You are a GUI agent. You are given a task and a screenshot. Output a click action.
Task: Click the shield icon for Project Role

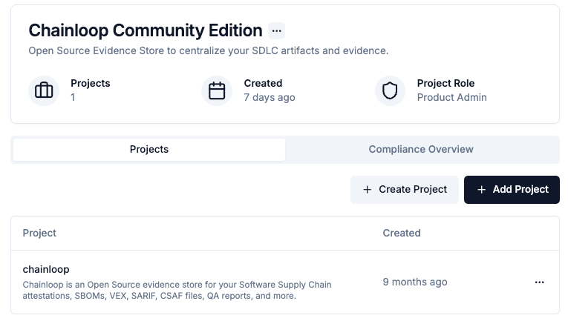coord(390,90)
